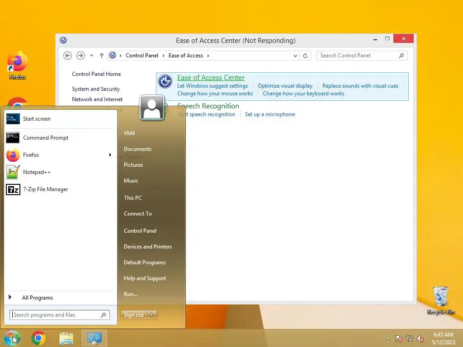The image size is (463, 347).
Task: Open recent locations dropdown arrow
Action: 91,56
